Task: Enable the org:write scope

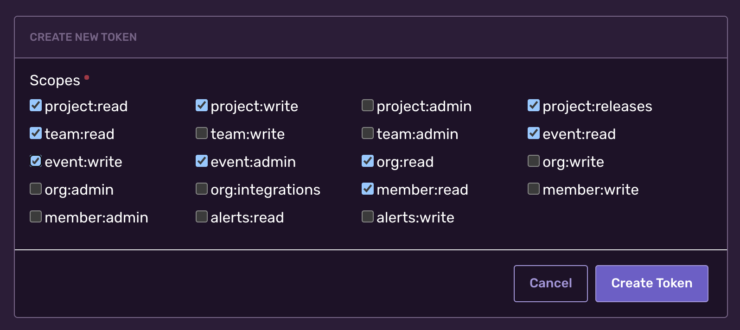Action: click(x=533, y=161)
